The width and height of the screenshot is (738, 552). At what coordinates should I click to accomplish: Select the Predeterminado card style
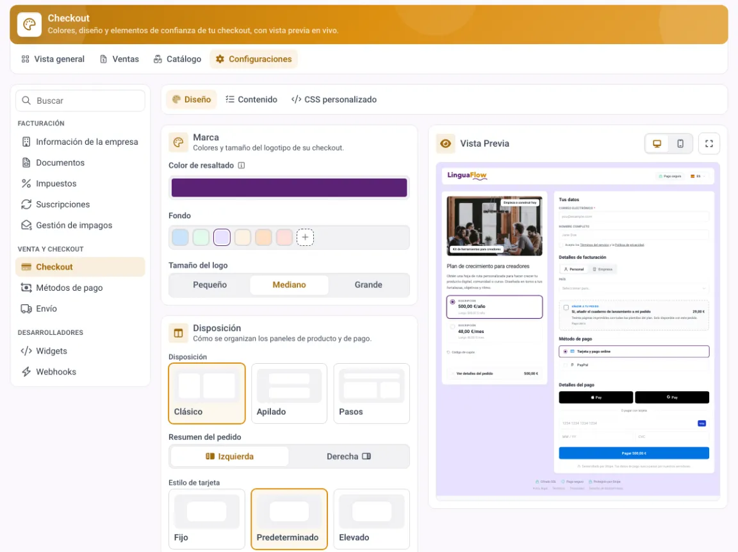coord(289,519)
